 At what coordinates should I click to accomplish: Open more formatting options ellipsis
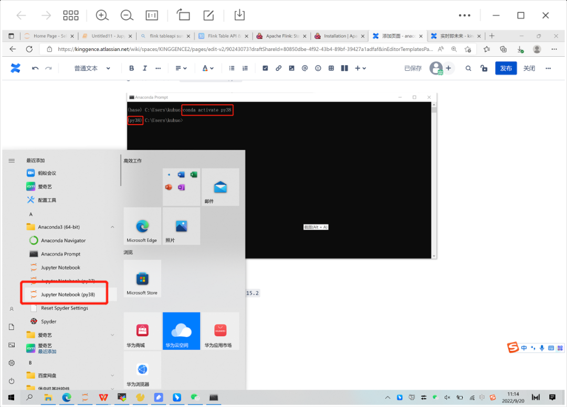158,68
